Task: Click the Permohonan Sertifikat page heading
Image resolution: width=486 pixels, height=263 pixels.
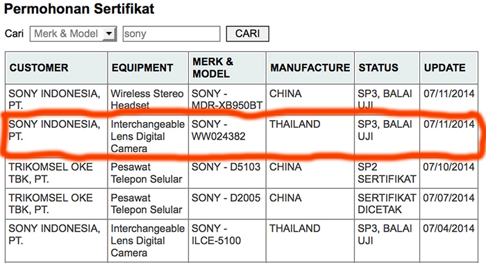Action: (x=79, y=8)
